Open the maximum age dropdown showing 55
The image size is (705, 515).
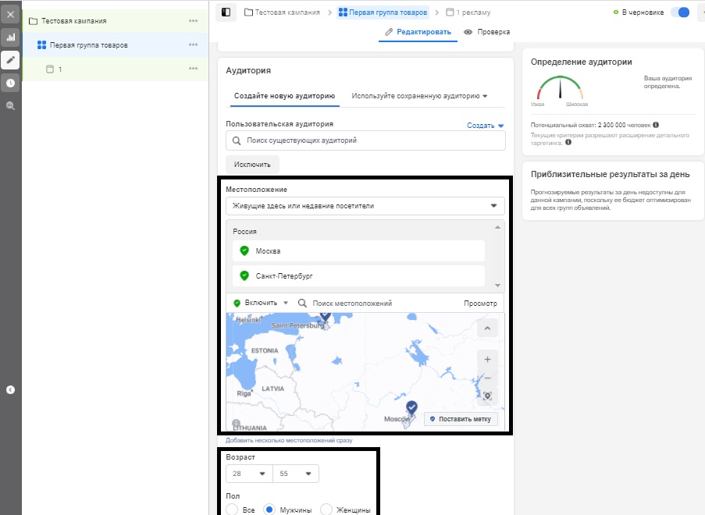pos(296,474)
